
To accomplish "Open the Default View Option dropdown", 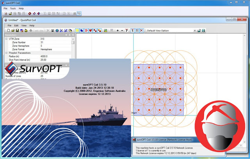I will [x=195, y=31].
